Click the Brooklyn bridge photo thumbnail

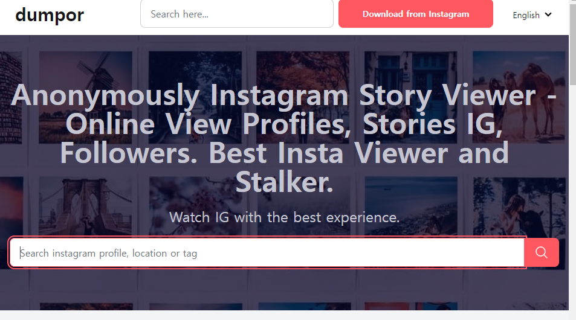click(x=86, y=206)
